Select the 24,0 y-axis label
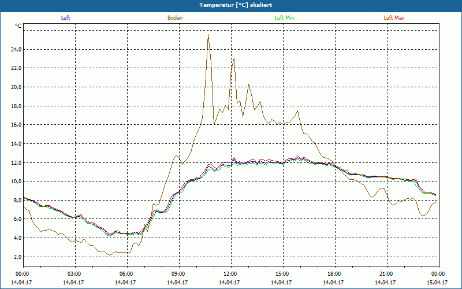 click(x=16, y=49)
